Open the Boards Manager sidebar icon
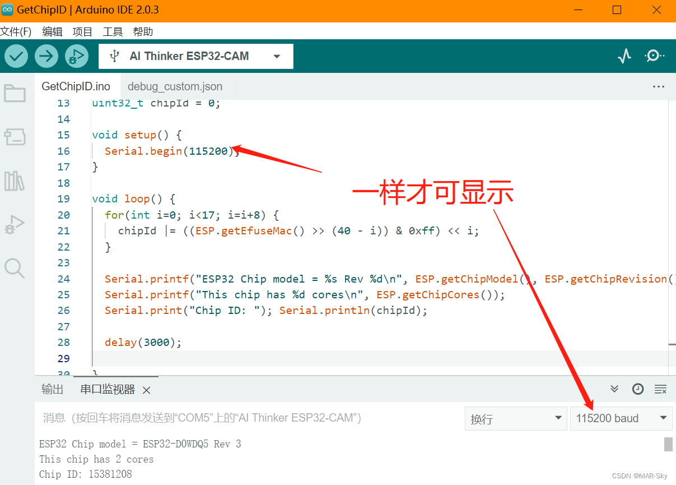The height and width of the screenshot is (485, 676). 15,136
